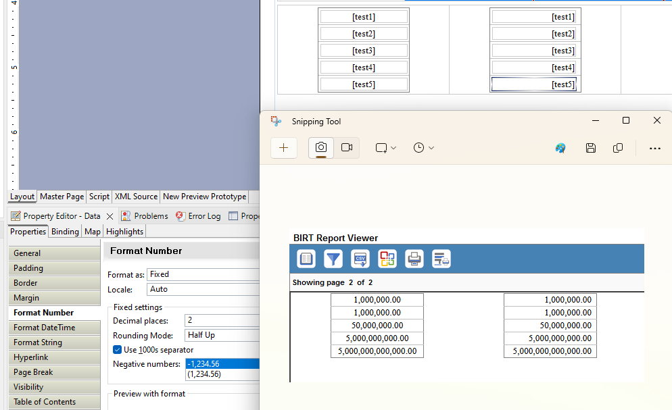Screen dimensions: 672x410
Task: Close the Property Editor - Data view
Action: click(110, 217)
